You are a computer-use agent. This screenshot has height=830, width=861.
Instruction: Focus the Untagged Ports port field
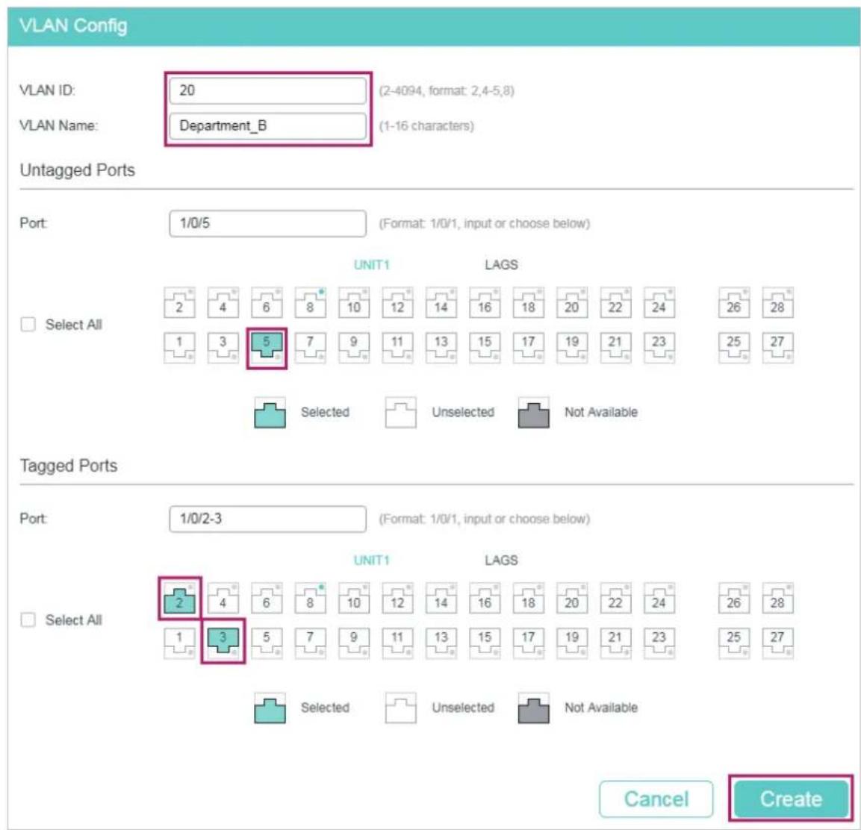(x=268, y=223)
